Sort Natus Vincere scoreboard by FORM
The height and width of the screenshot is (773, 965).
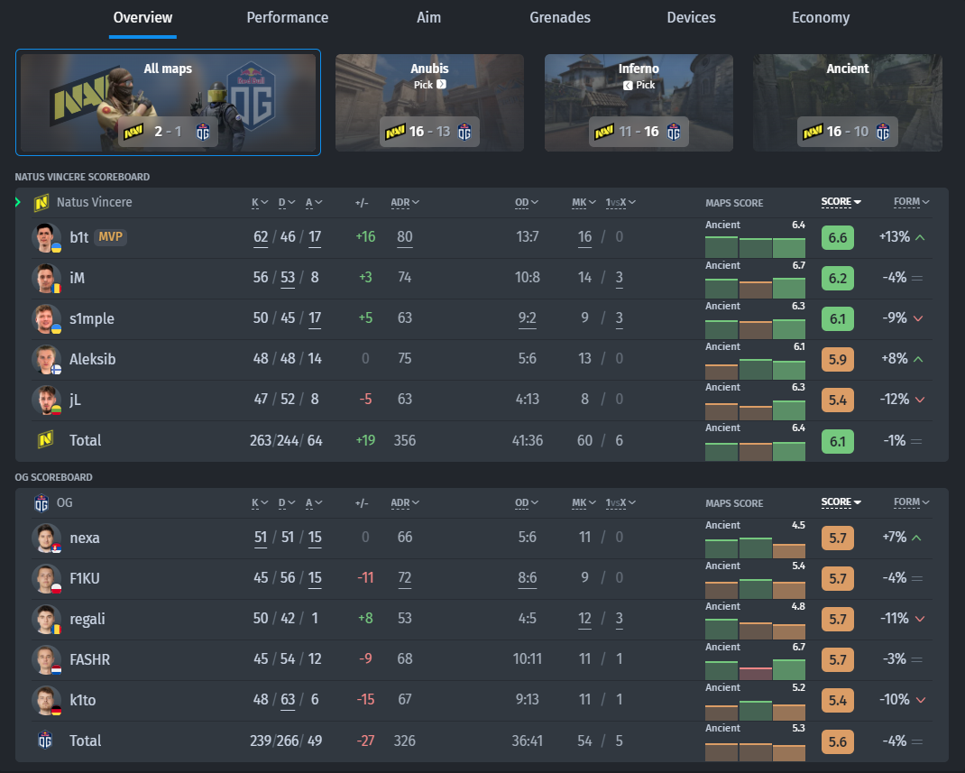(x=912, y=202)
